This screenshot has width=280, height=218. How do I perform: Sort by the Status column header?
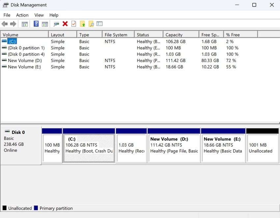149,34
